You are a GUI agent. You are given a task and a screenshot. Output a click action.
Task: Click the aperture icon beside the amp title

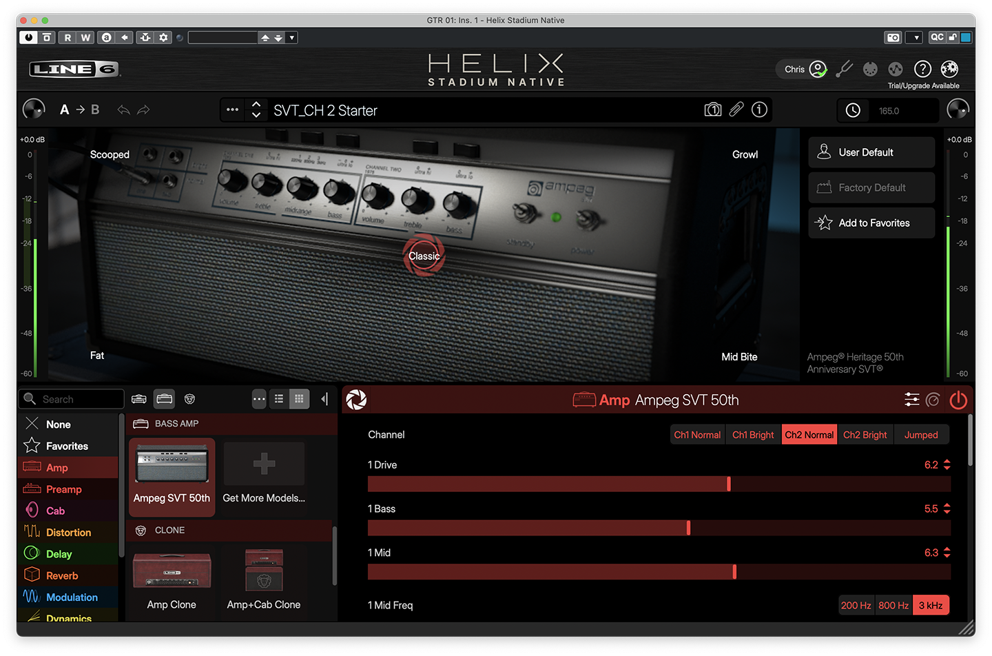[x=356, y=400]
